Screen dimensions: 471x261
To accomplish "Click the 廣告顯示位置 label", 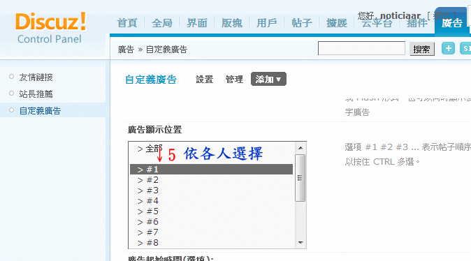I will [154, 130].
